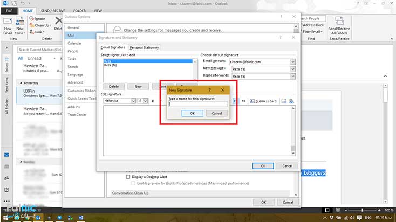Click help icon in New Signature dialog

[210, 89]
